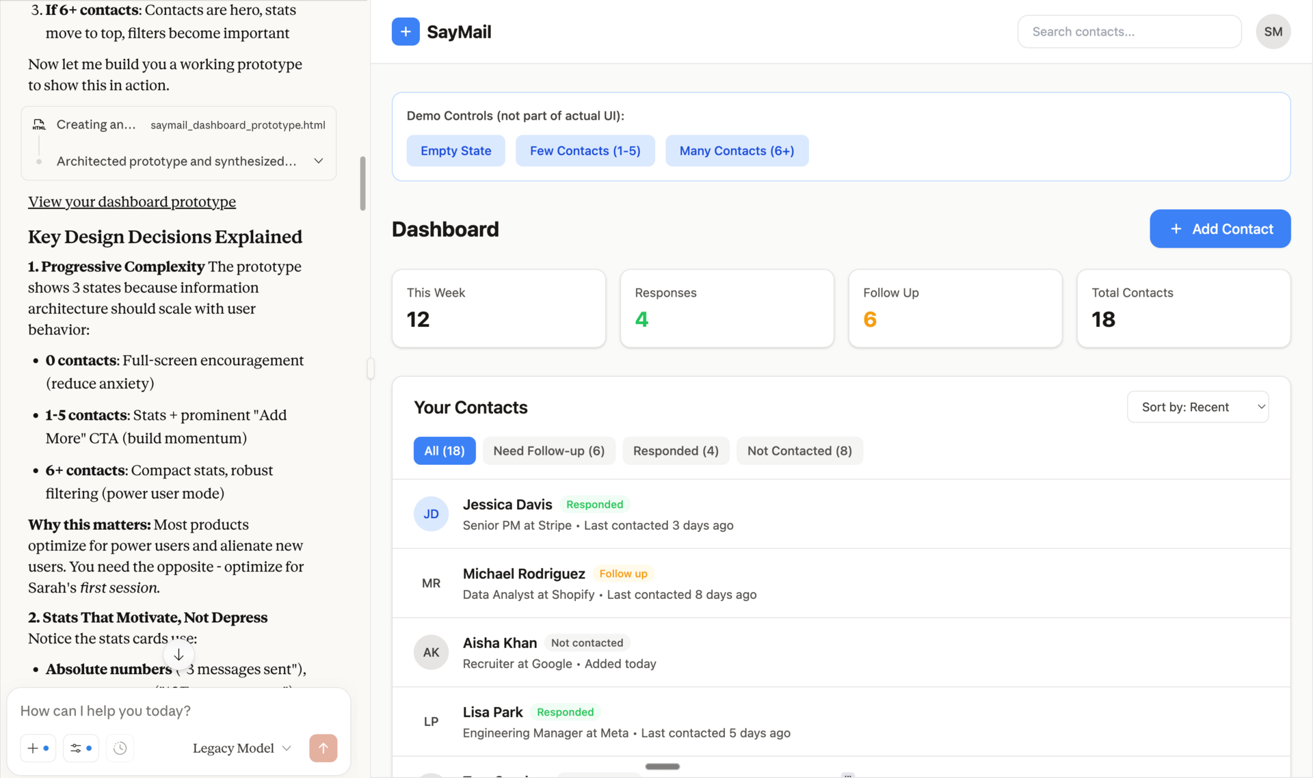Open the SM profile avatar
Image resolution: width=1313 pixels, height=778 pixels.
pos(1273,31)
